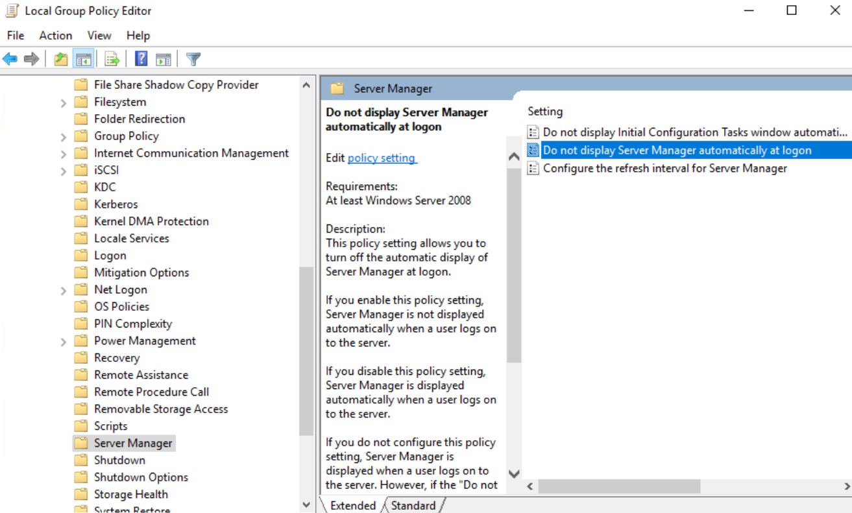The image size is (852, 513).
Task: Click the blue Back arrow in toolbar
Action: click(10, 60)
